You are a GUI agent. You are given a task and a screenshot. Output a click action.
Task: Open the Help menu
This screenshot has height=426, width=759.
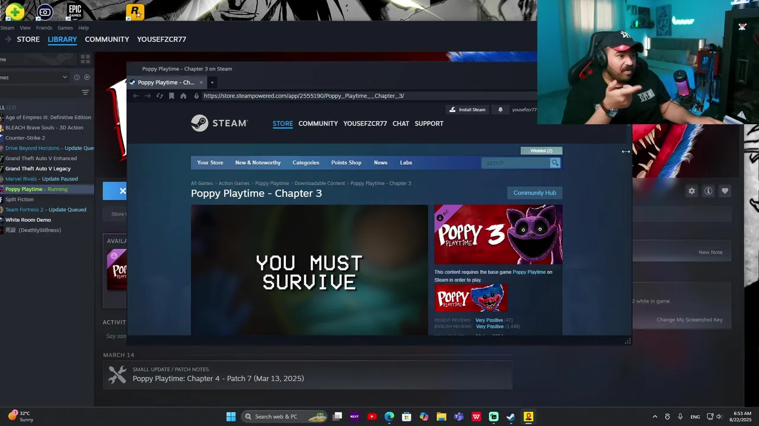(84, 28)
